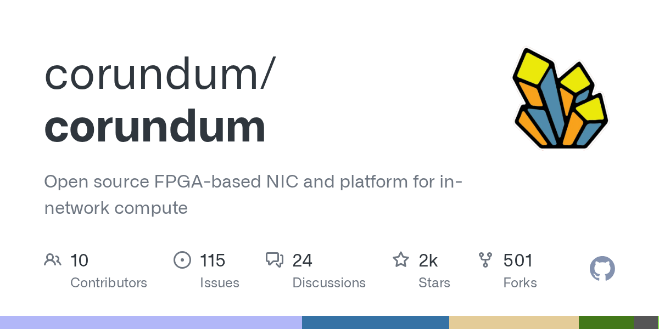Open the "Discussions" label
This screenshot has width=659, height=329.
point(329,283)
